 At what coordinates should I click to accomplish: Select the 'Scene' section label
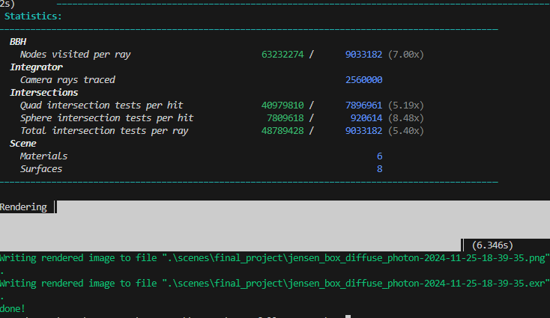pos(22,144)
